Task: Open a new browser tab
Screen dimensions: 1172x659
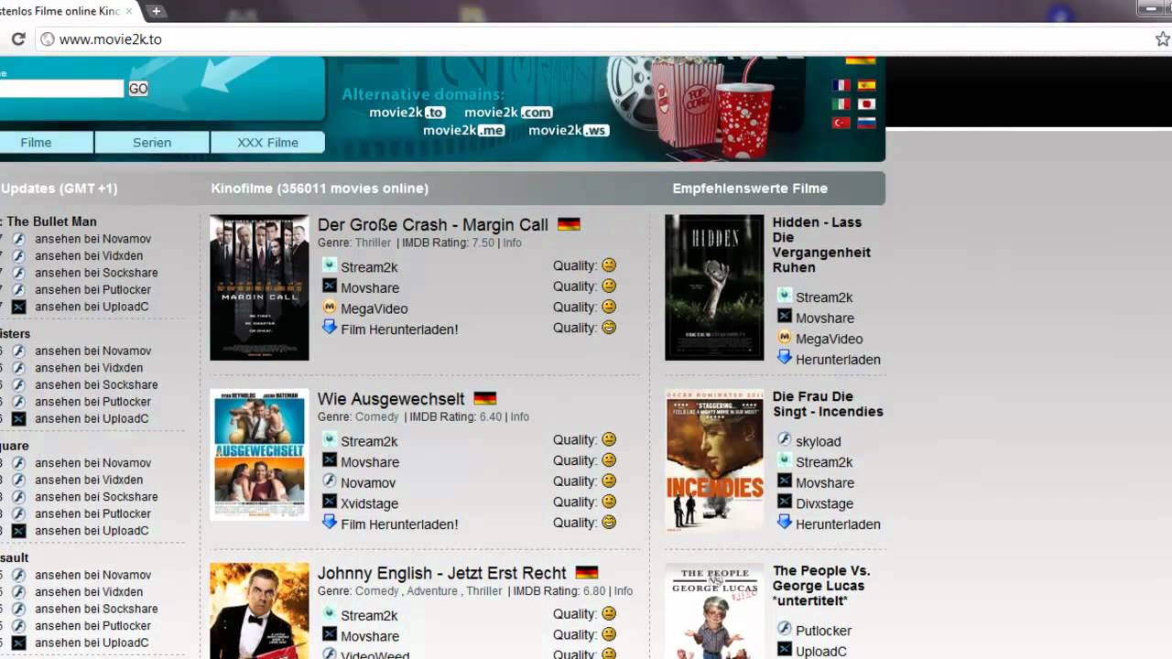Action: 157,11
